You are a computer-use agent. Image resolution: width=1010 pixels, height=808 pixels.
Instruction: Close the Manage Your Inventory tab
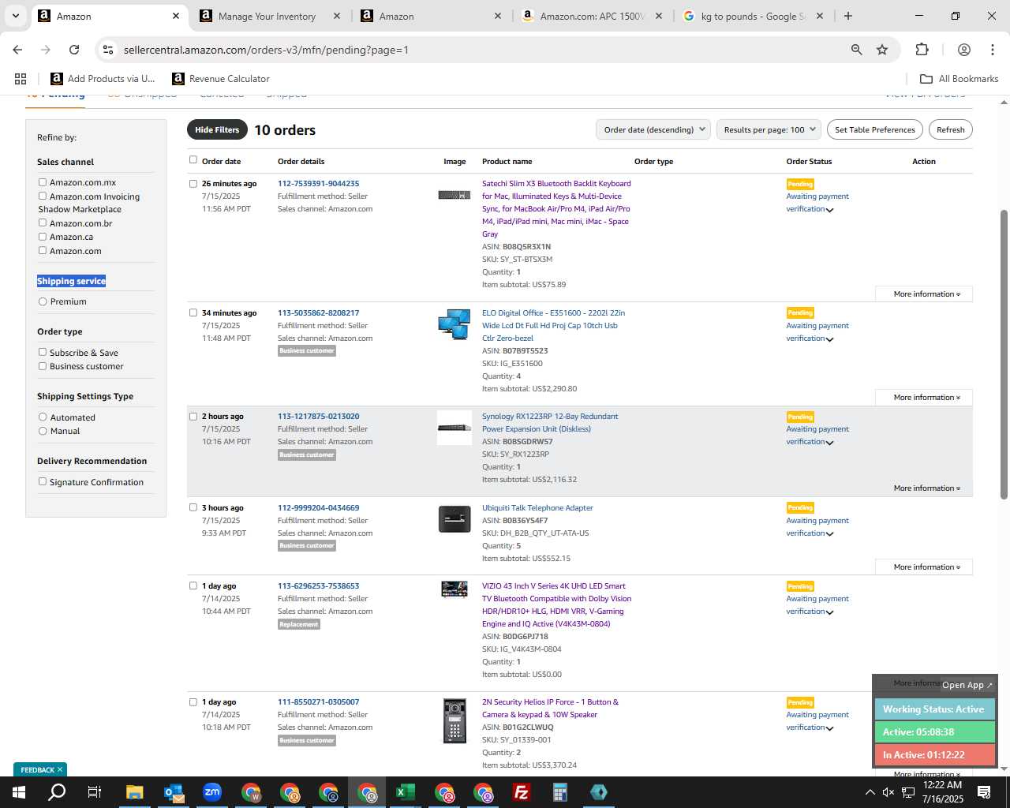[x=337, y=16]
